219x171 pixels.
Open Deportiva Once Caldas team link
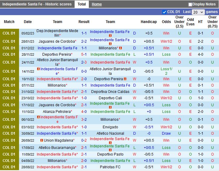110,92
